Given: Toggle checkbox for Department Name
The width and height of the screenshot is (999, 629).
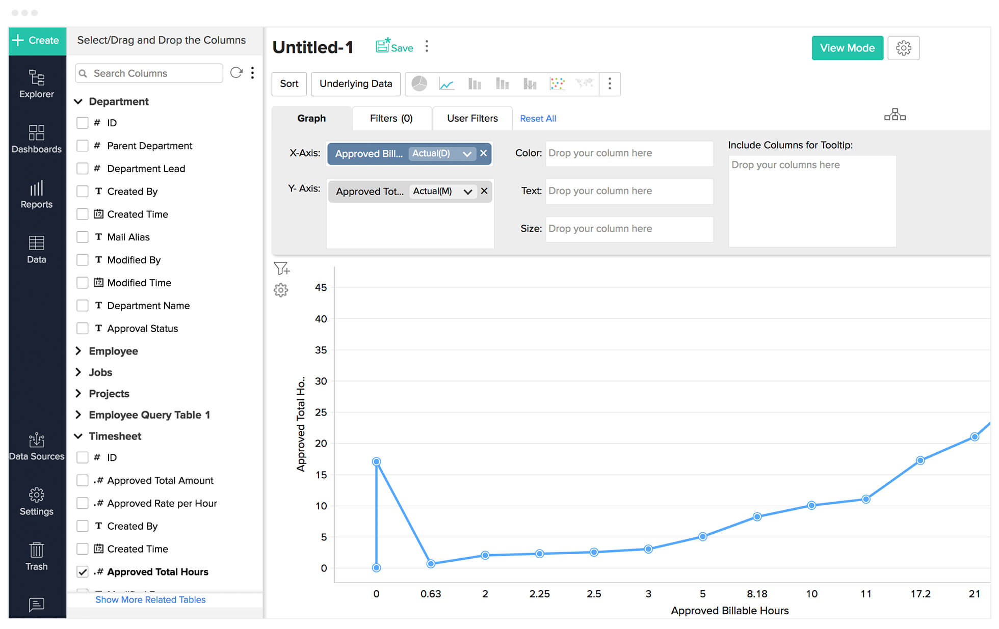Looking at the screenshot, I should (x=82, y=305).
